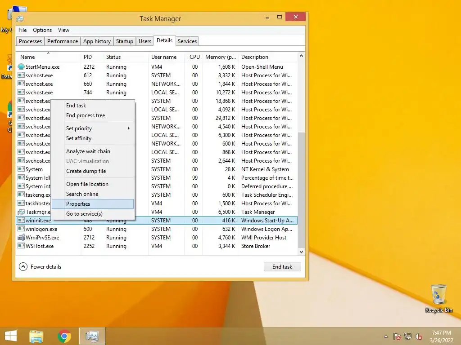Select the WSHost.exe process name
The image size is (461, 345).
click(40, 246)
